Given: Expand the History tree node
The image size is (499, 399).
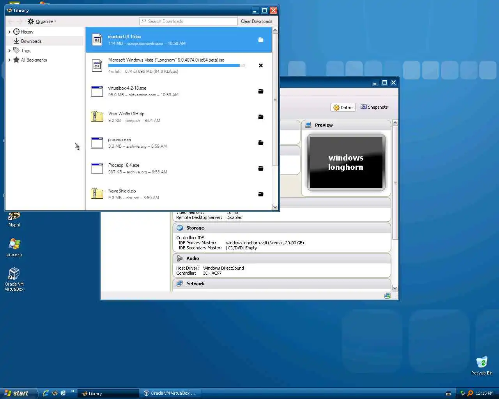Looking at the screenshot, I should (x=9, y=32).
